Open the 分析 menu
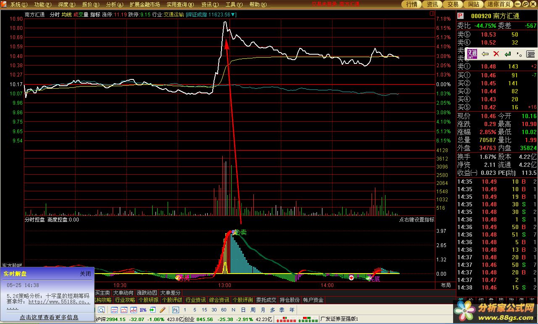538x324 pixels. click(114, 5)
